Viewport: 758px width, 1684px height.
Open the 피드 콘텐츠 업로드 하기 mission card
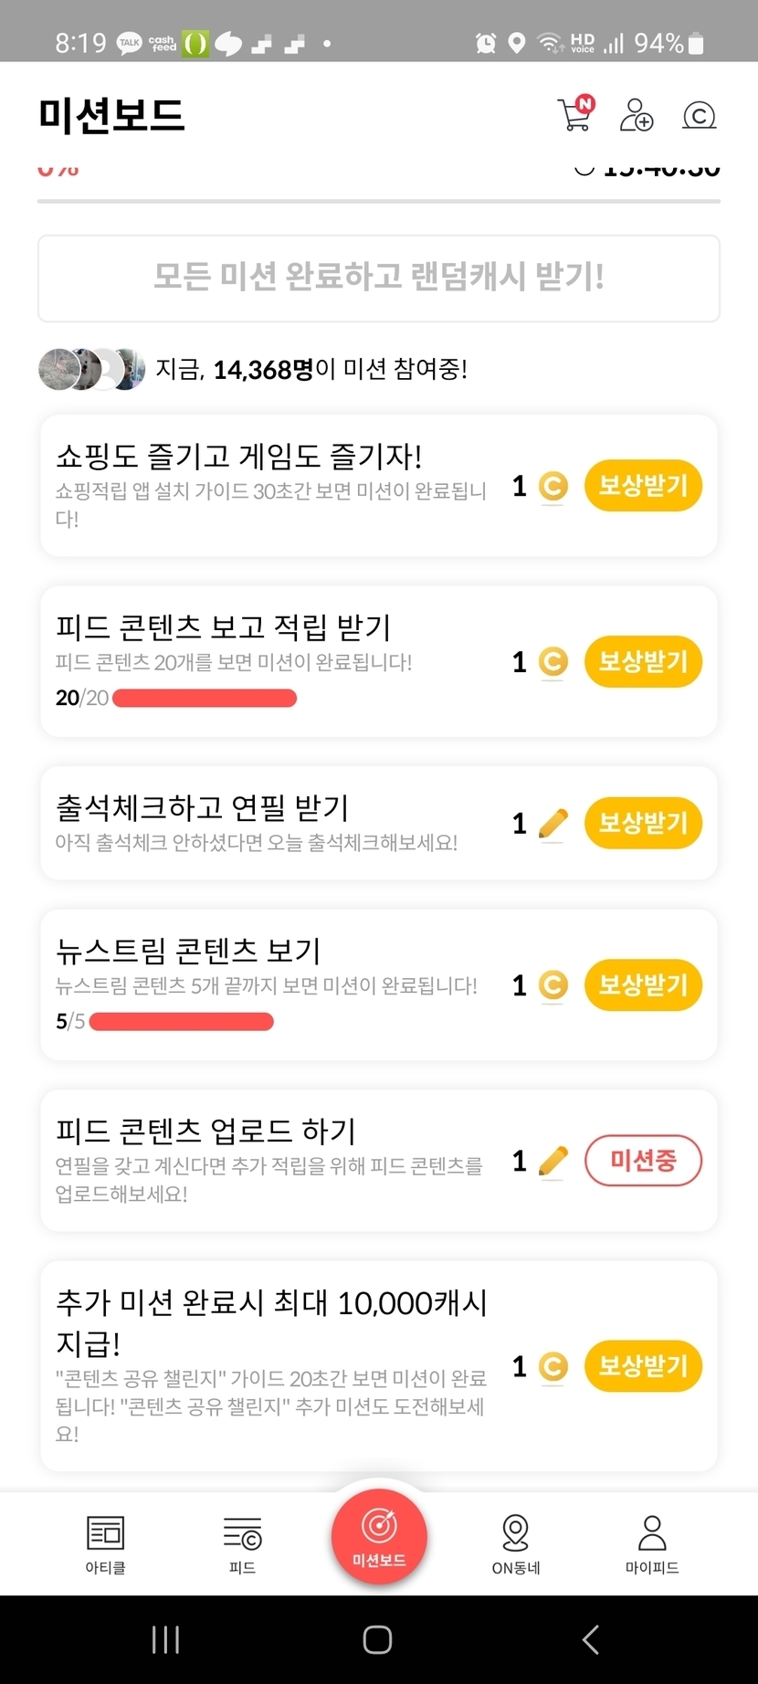tap(274, 1160)
